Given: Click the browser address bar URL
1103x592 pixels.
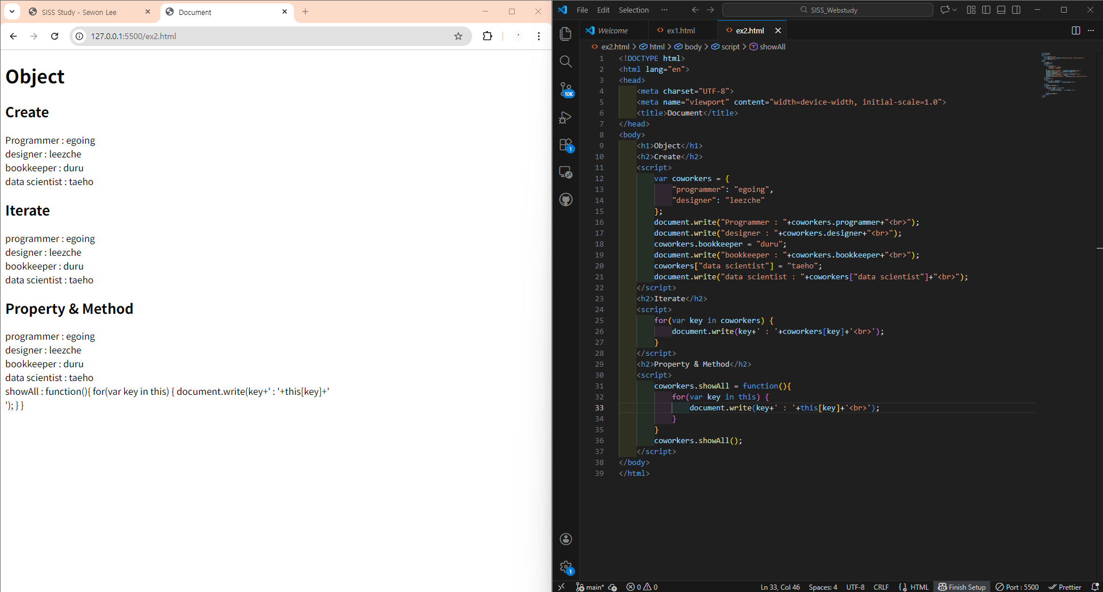Looking at the screenshot, I should [x=133, y=36].
